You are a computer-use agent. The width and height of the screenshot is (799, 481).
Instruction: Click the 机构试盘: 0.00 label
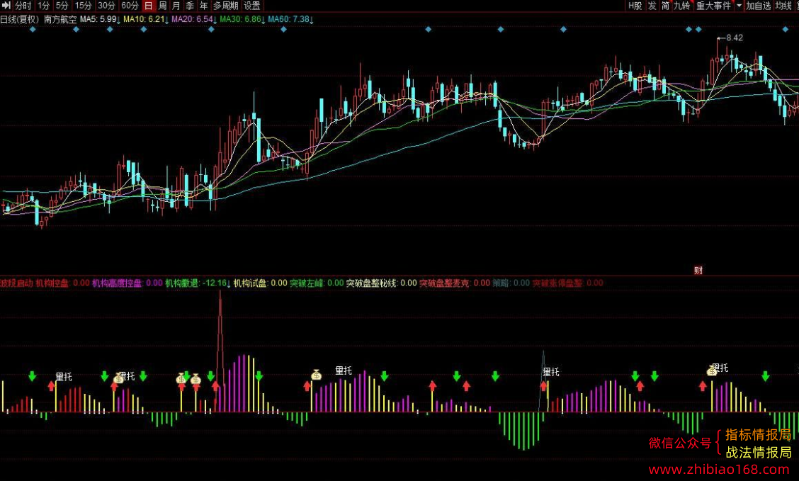pos(261,283)
